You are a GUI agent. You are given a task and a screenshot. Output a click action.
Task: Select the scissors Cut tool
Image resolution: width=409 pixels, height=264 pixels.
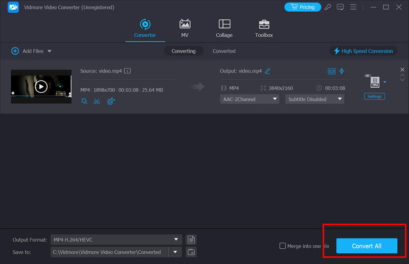[x=97, y=101]
